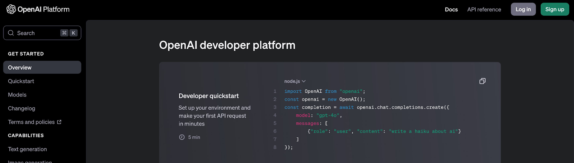Open the Docs tab
This screenshot has width=574, height=163.
(451, 10)
